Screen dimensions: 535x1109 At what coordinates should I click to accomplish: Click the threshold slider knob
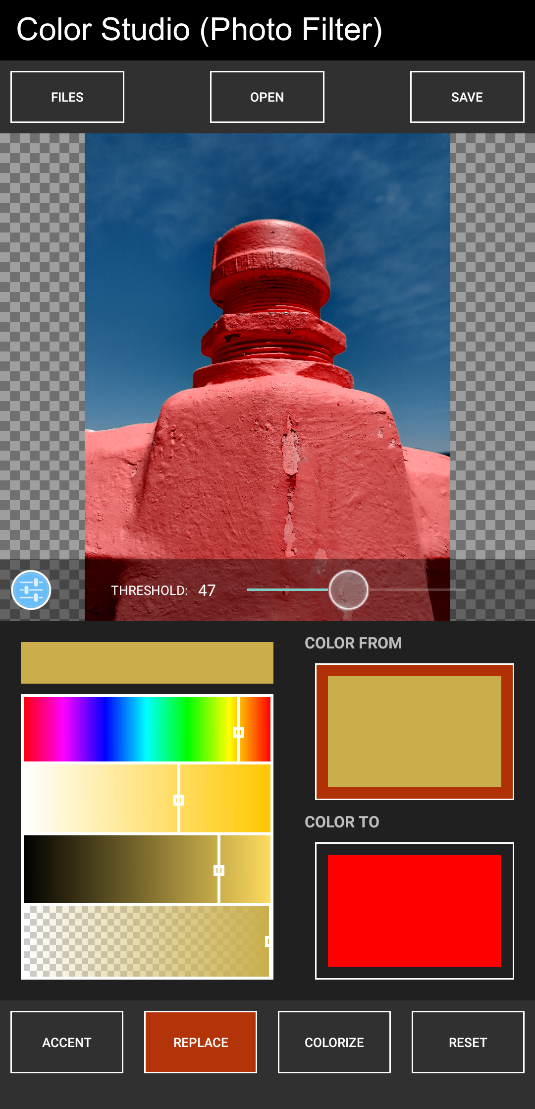pos(349,590)
